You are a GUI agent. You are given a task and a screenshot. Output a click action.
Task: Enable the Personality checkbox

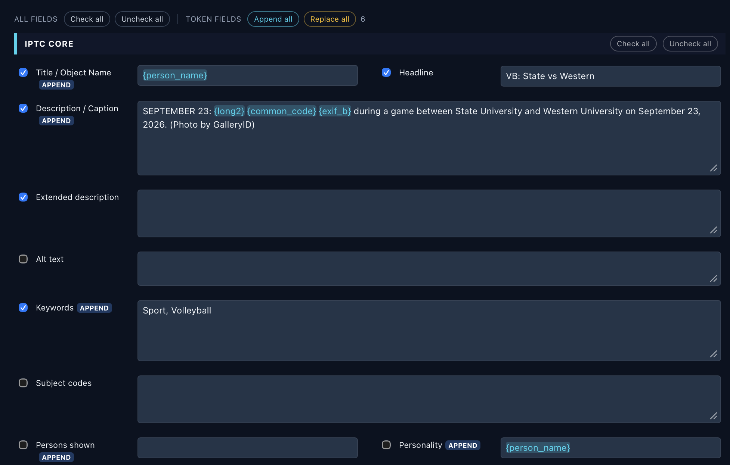[386, 445]
